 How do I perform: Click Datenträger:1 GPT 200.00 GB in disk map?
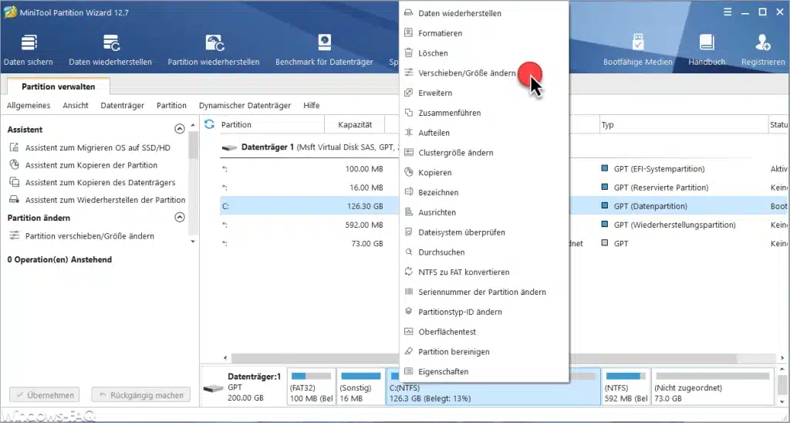pyautogui.click(x=243, y=387)
